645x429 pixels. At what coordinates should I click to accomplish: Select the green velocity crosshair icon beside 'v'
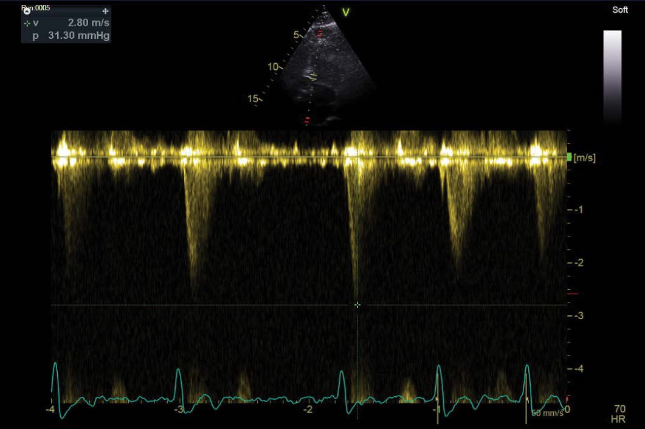[27, 24]
